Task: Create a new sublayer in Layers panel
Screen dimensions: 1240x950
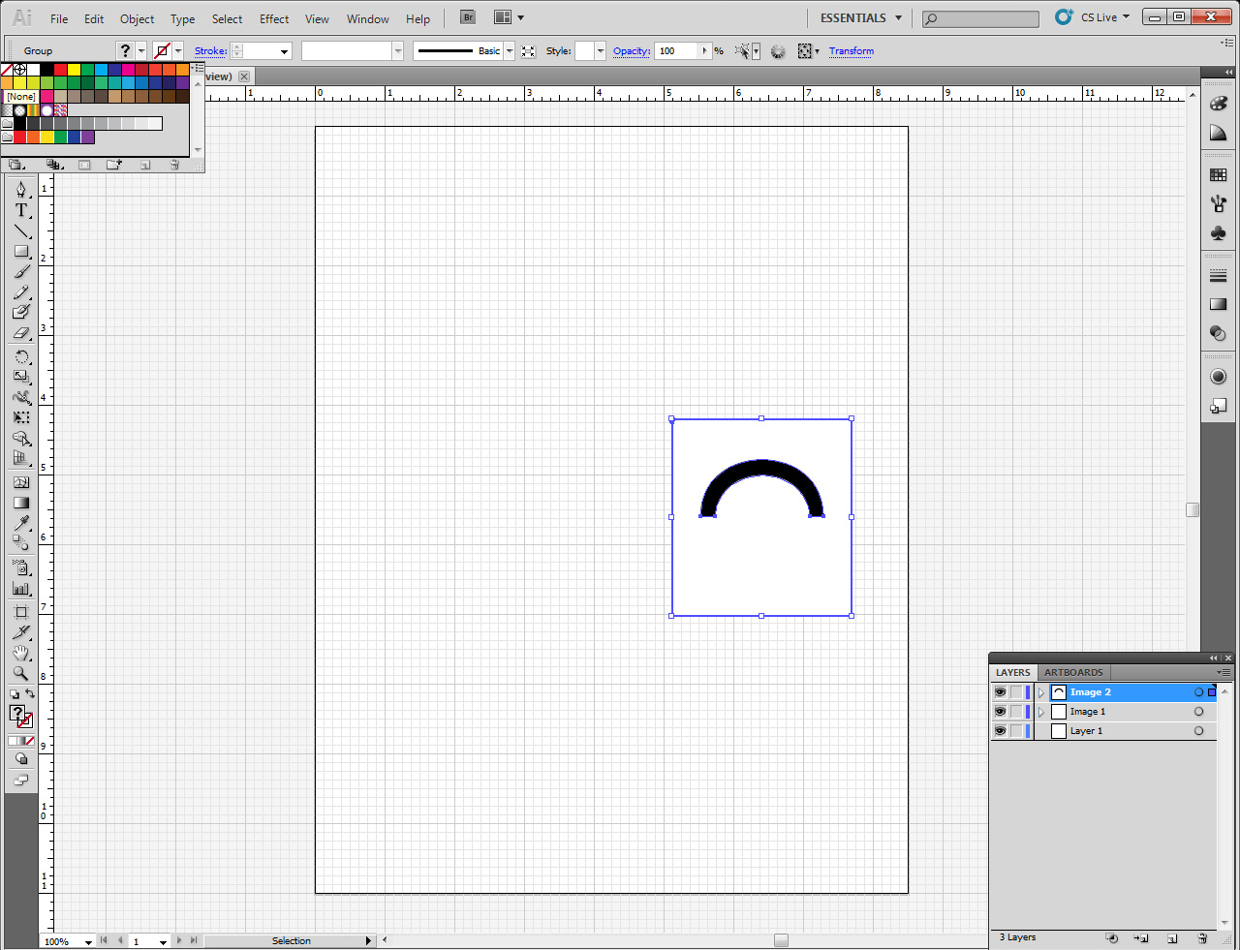Action: (x=1141, y=937)
